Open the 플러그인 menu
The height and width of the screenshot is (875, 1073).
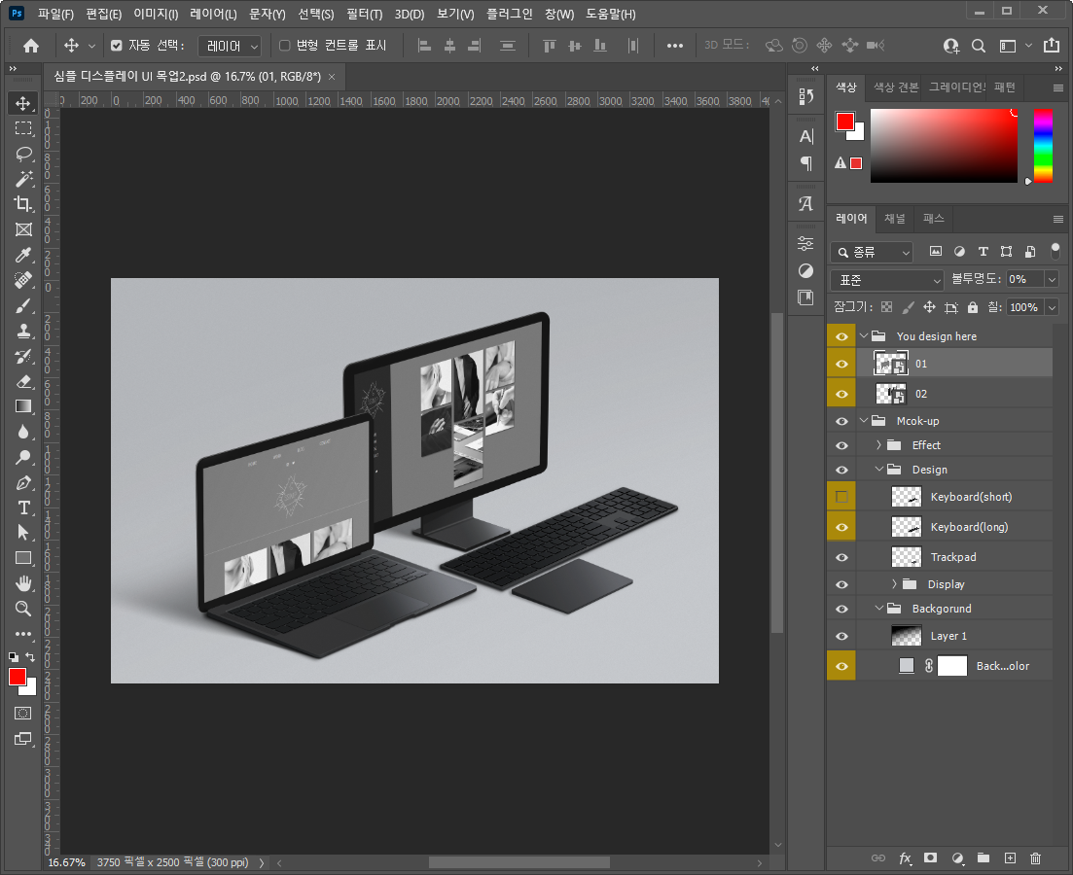coord(509,14)
